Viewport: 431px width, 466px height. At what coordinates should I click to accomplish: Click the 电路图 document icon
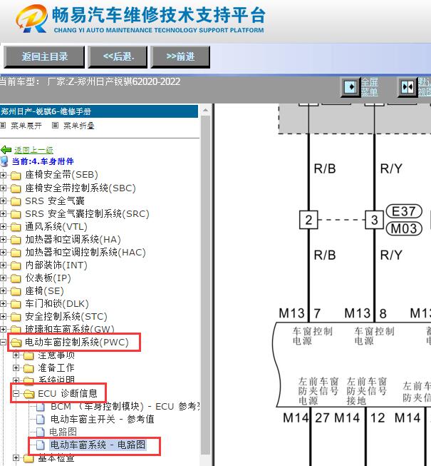point(41,432)
